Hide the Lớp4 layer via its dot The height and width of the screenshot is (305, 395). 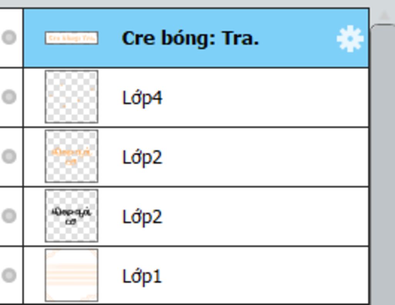click(x=9, y=97)
